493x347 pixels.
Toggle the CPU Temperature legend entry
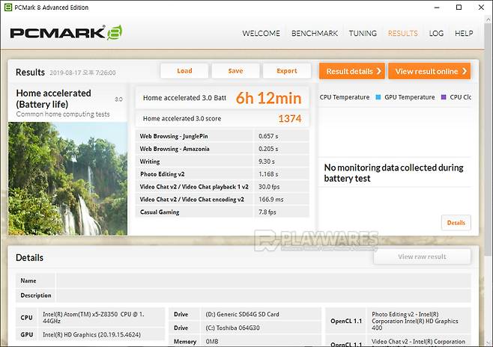coord(345,97)
